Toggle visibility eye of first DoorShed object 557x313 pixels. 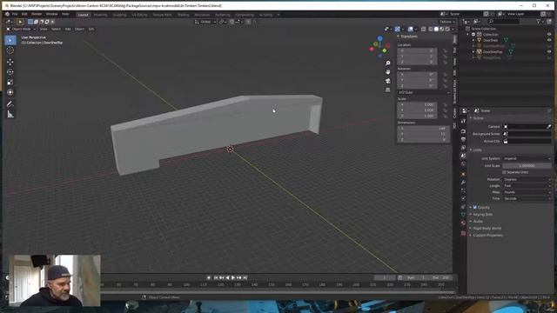pyautogui.click(x=549, y=40)
